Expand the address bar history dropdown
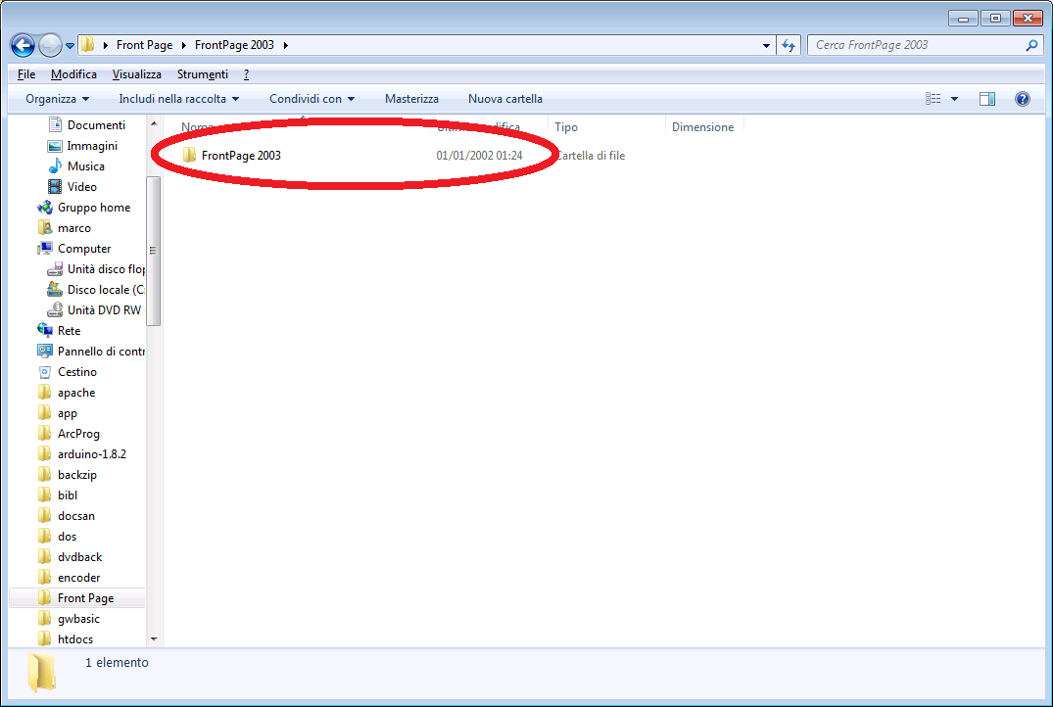The image size is (1053, 707). tap(766, 45)
